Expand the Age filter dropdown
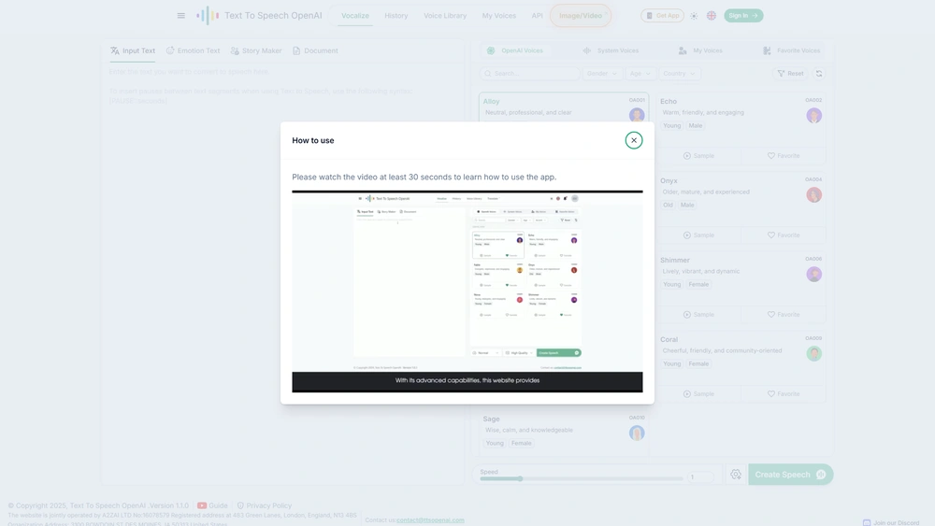Viewport: 935px width, 526px height. point(640,73)
